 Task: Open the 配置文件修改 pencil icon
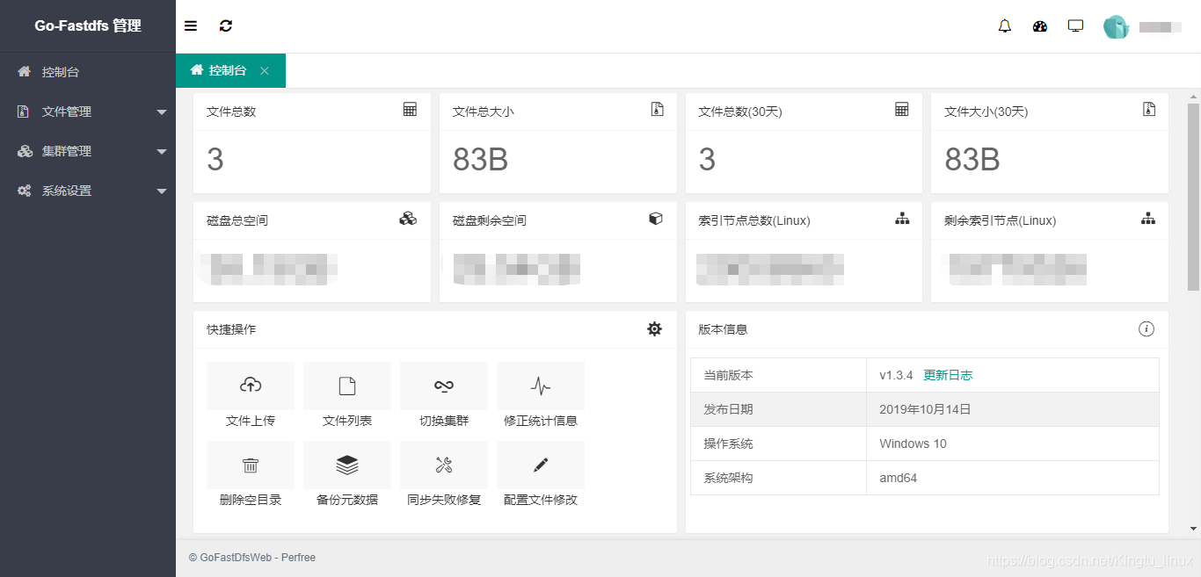pos(540,465)
